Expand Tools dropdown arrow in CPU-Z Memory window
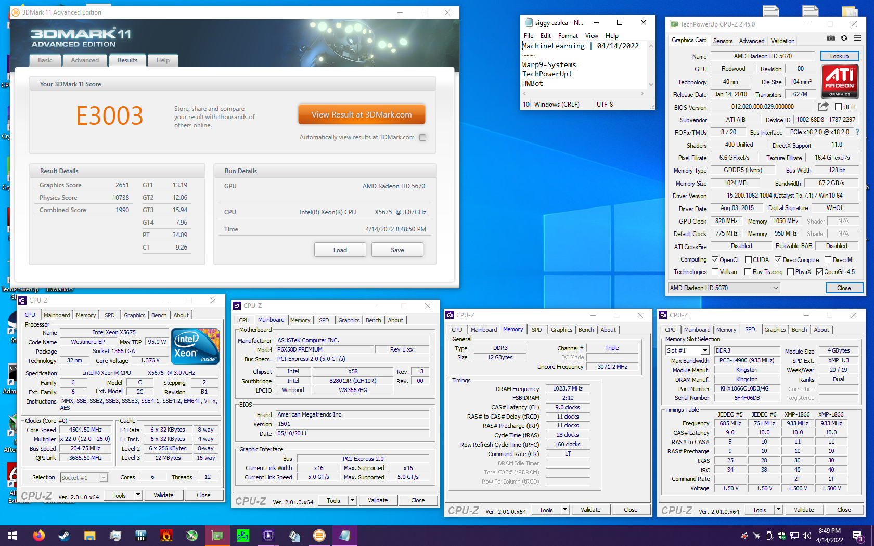The width and height of the screenshot is (874, 546). [565, 510]
